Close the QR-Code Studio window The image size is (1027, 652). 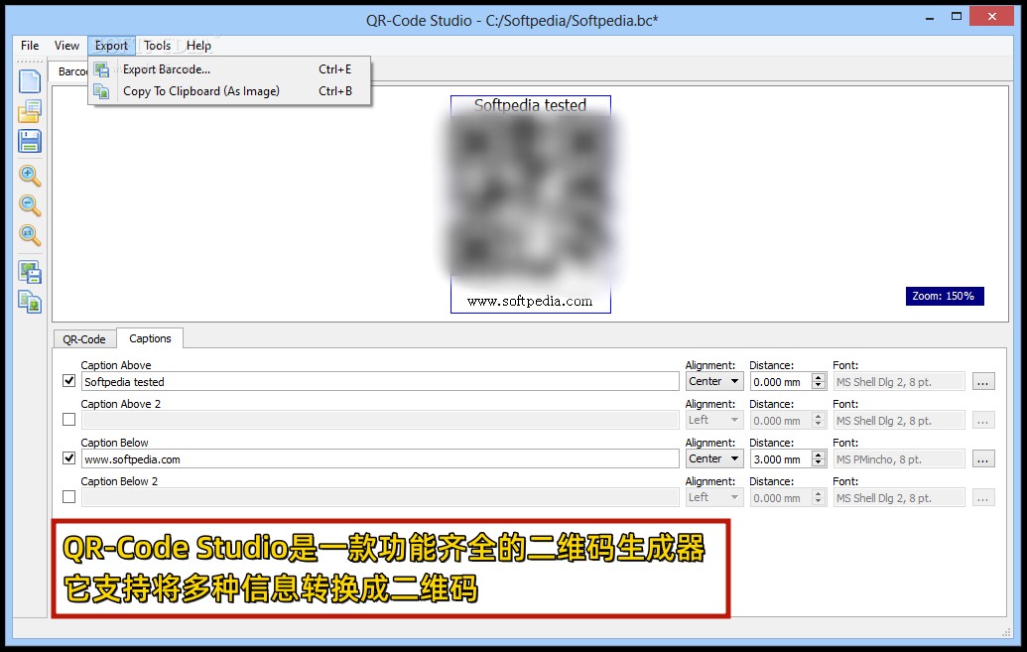(991, 17)
